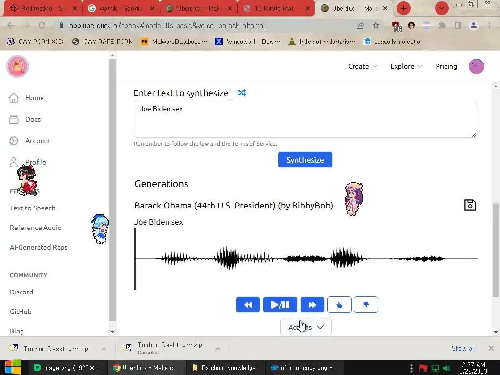The width and height of the screenshot is (500, 375).
Task: Click the address bar URL
Action: click(x=166, y=25)
